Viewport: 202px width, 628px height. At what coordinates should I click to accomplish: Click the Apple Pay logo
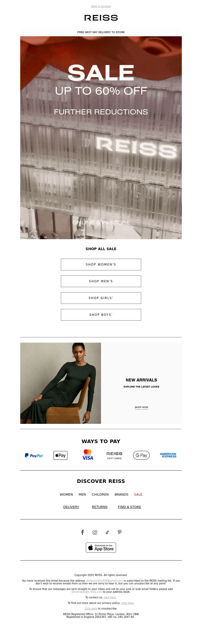[x=61, y=455]
